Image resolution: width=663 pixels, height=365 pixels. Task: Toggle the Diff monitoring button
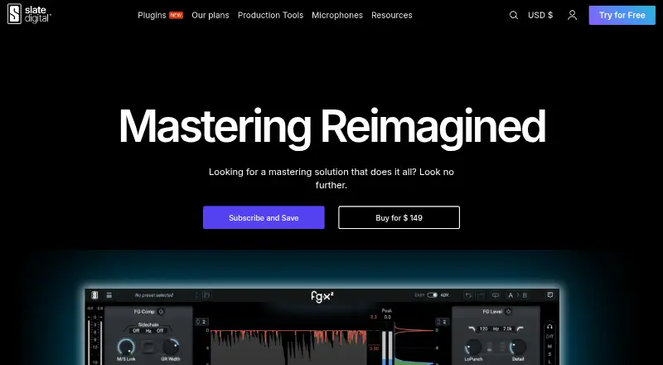click(x=549, y=336)
